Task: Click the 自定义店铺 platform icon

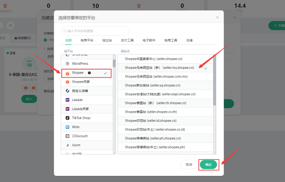Action: [x=68, y=91]
